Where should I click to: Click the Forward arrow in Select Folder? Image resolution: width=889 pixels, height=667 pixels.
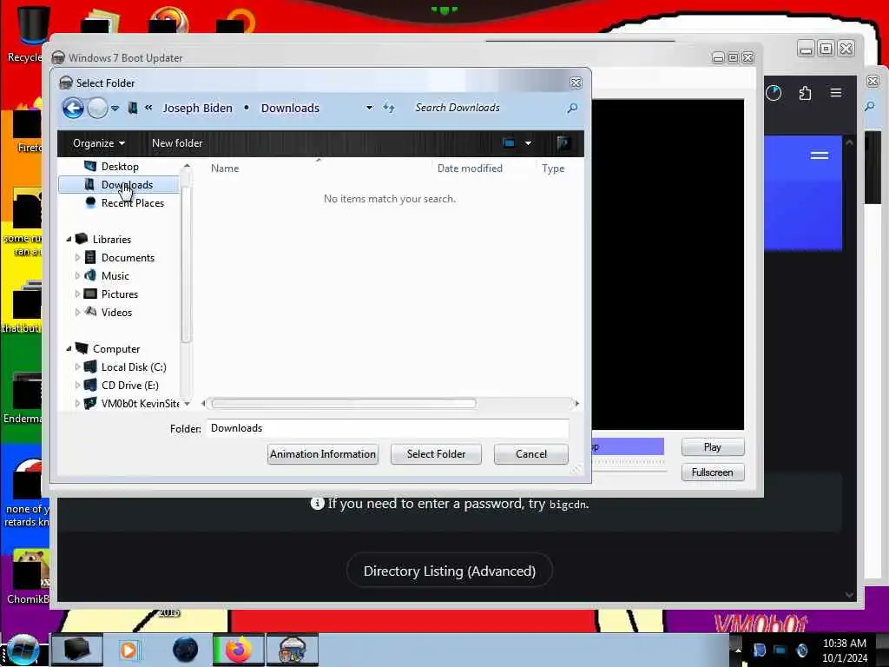tap(97, 108)
